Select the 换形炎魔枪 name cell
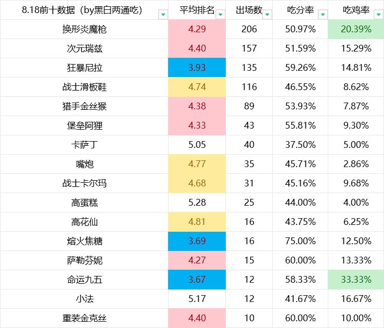Screen dimensions: 384x328 point(84,29)
